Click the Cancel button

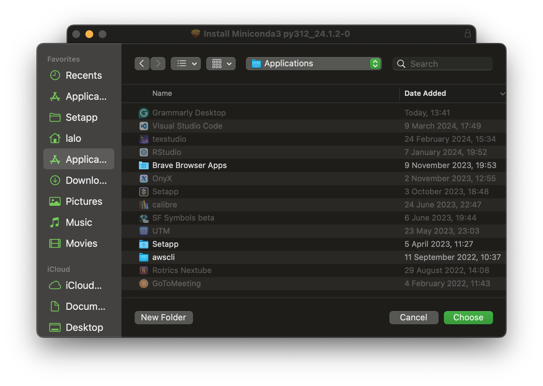coord(413,317)
